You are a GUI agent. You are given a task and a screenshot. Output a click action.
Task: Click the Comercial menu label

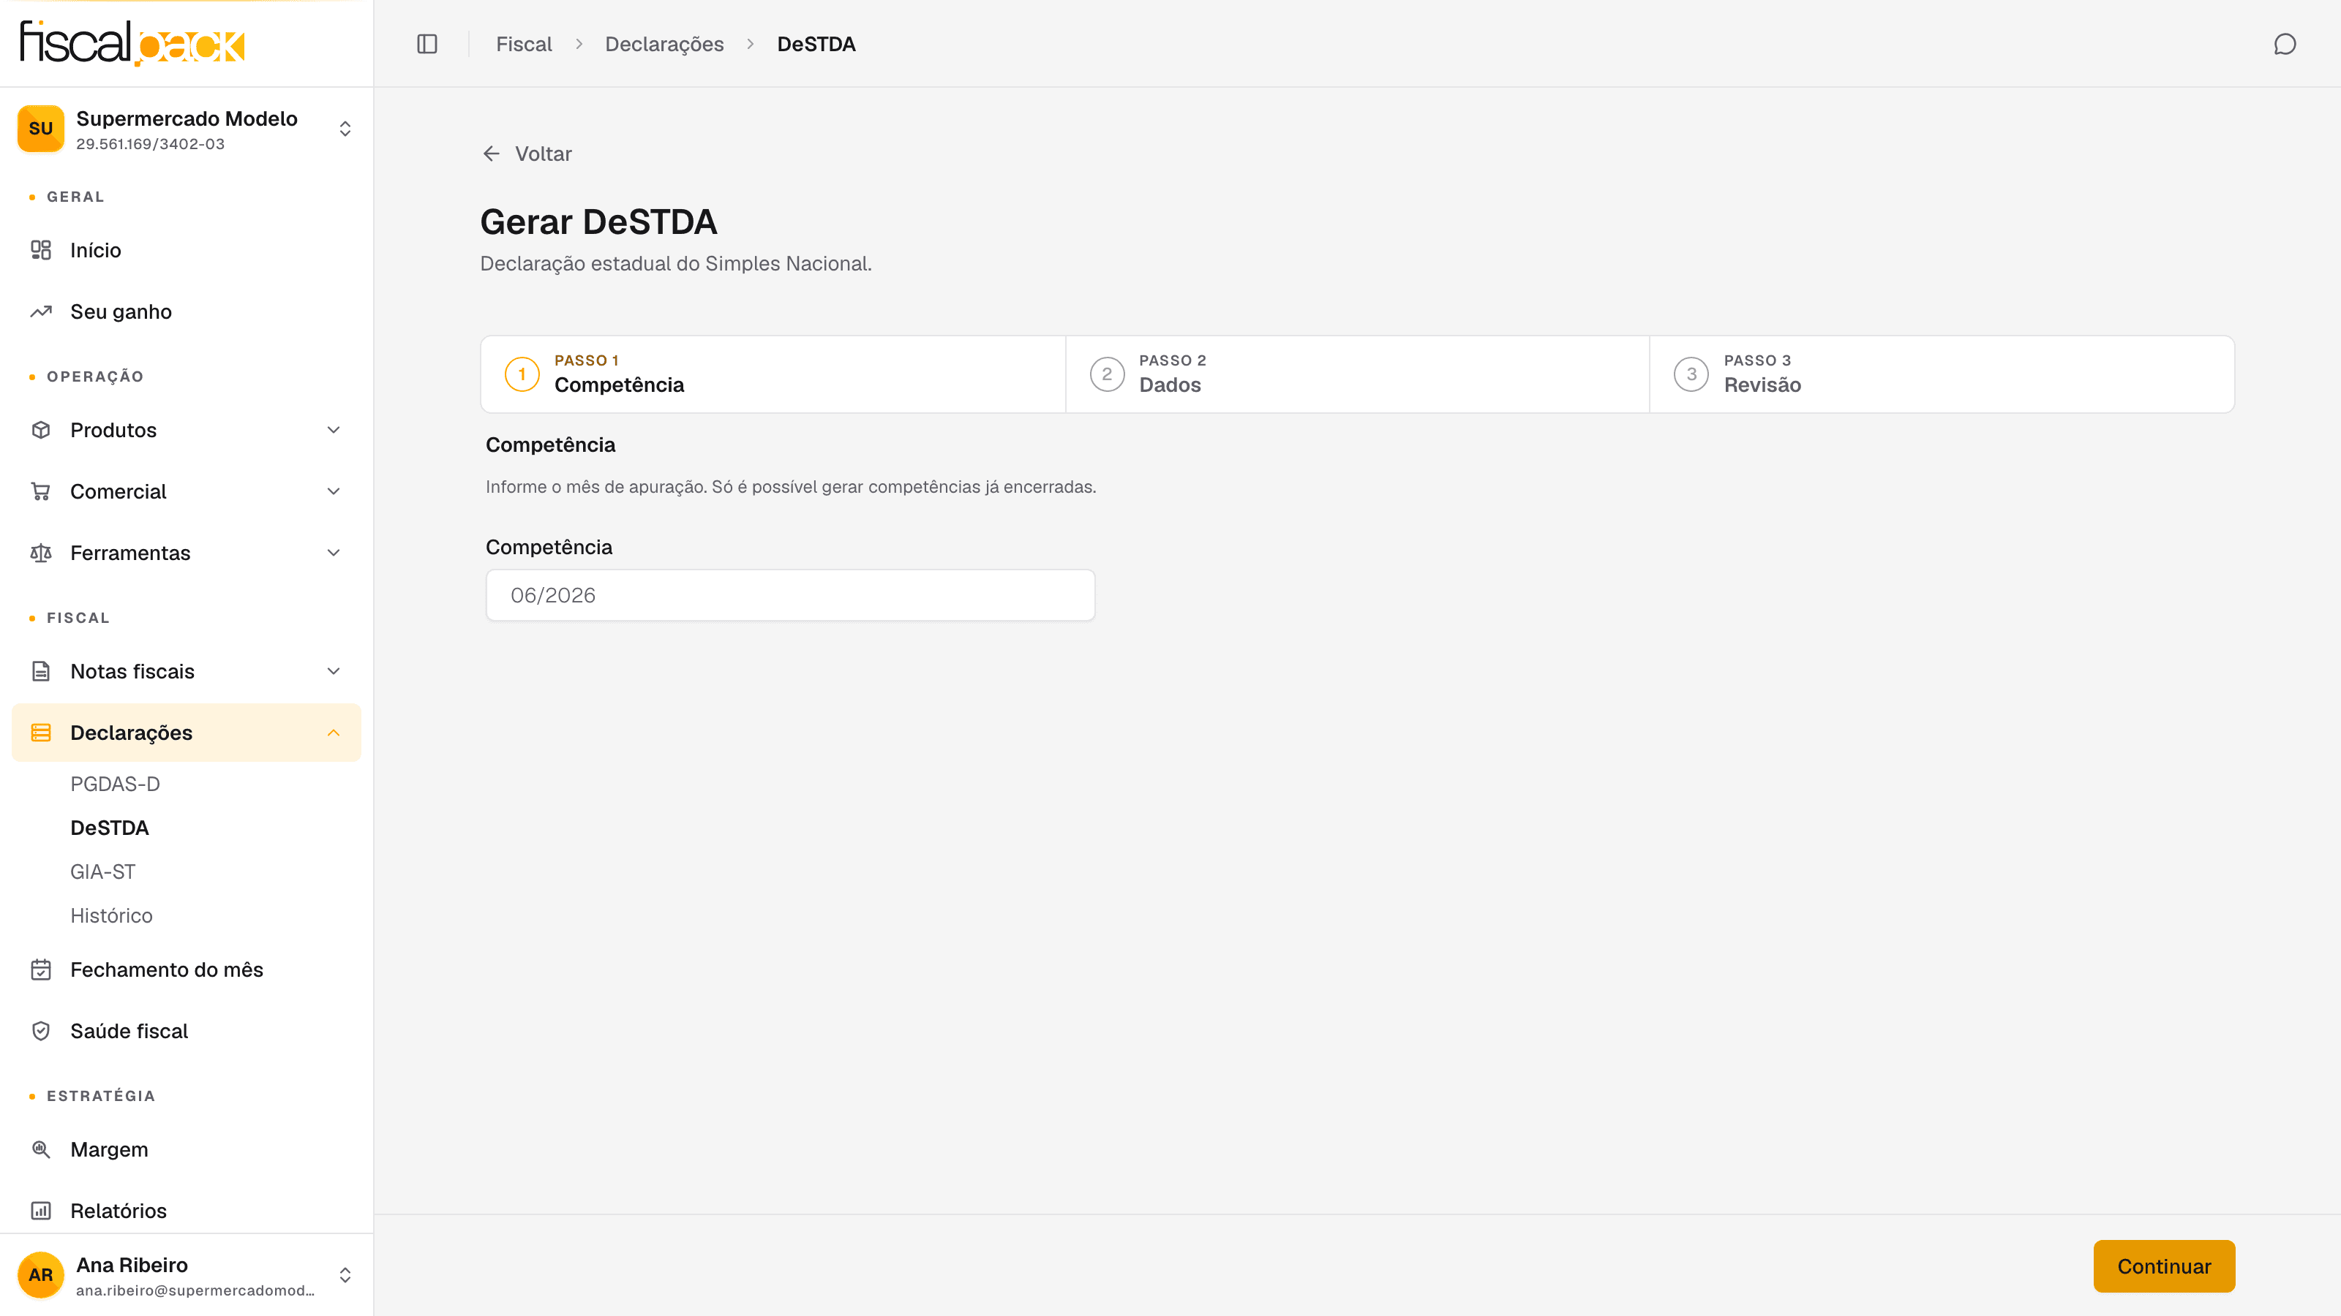[118, 491]
